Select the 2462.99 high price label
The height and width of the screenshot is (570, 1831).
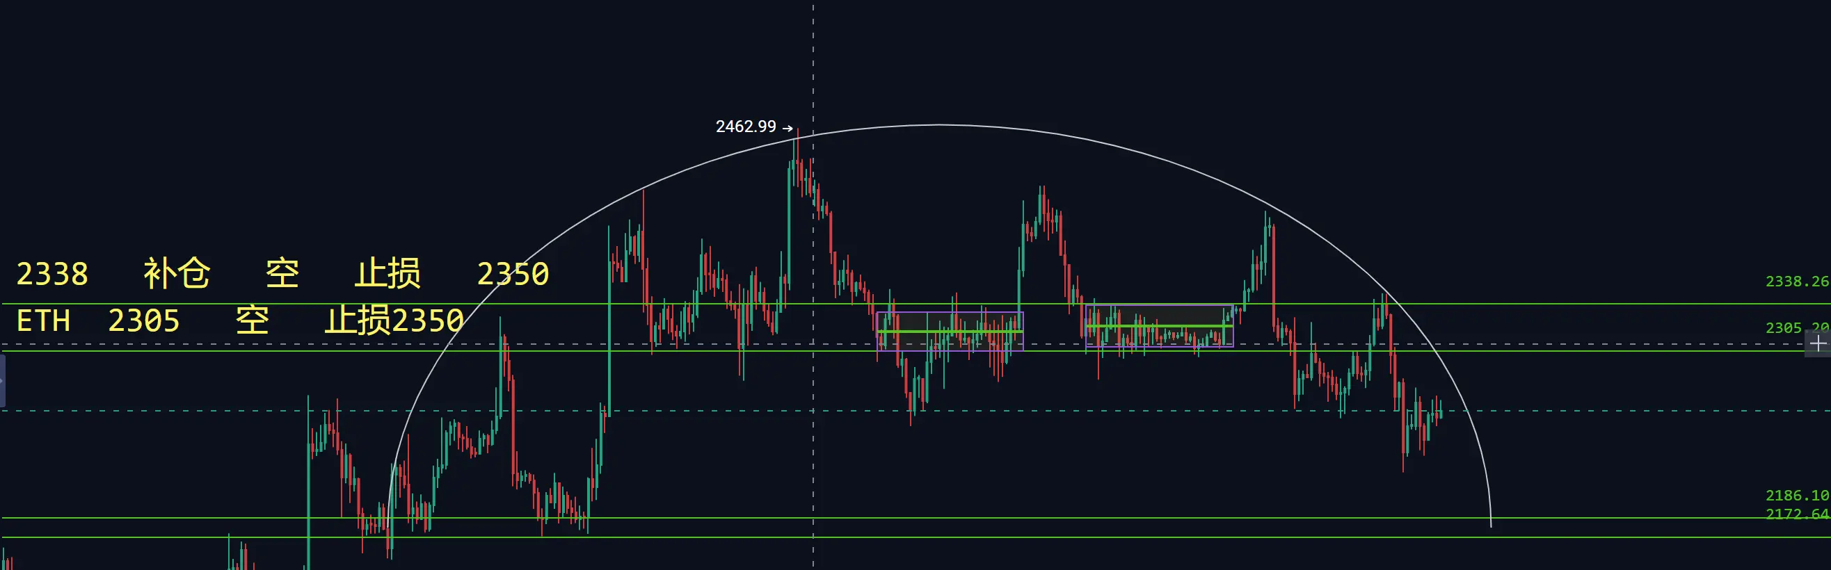pyautogui.click(x=746, y=127)
